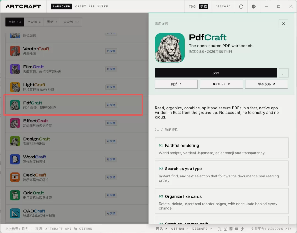Click EffectCraft 可安装 status badge

[x=111, y=123]
